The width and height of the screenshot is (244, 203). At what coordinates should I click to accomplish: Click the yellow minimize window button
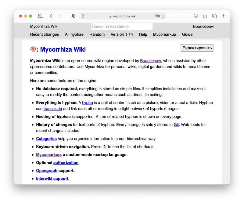click(x=26, y=16)
